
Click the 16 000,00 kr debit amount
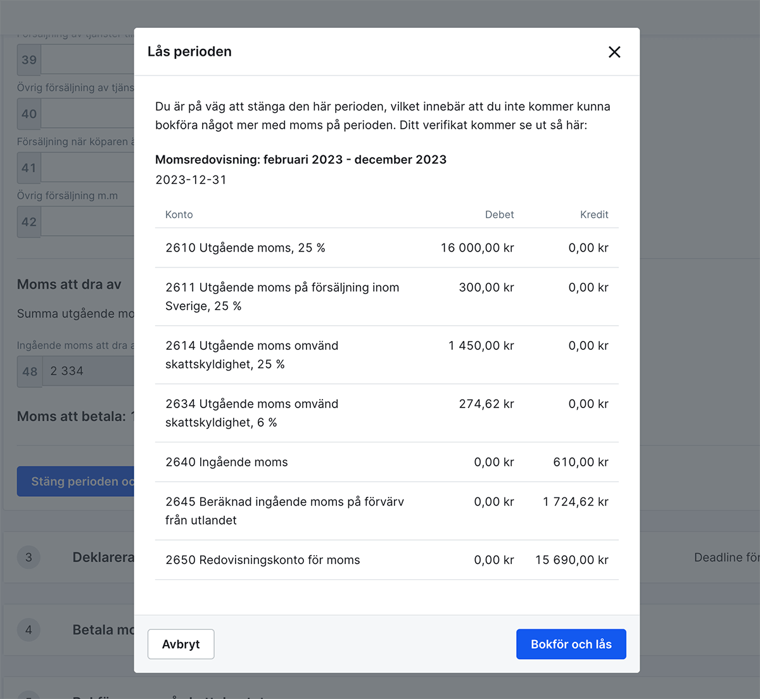pyautogui.click(x=477, y=248)
